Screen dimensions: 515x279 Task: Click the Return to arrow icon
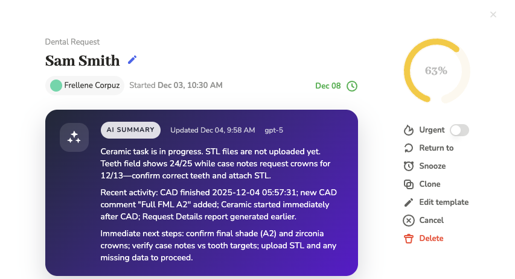click(x=409, y=148)
